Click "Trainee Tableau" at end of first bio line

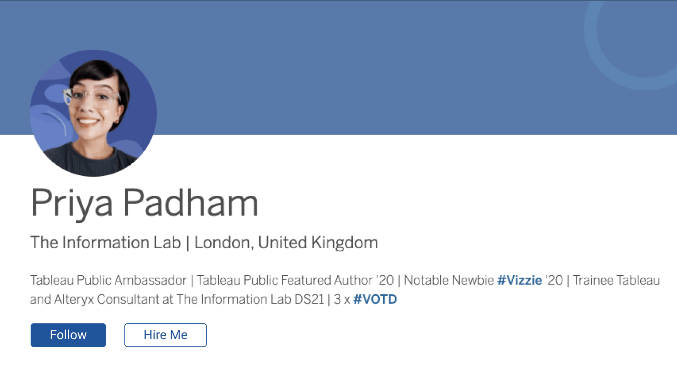616,280
